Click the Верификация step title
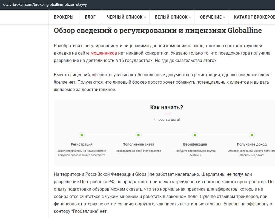 pyautogui.click(x=195, y=144)
